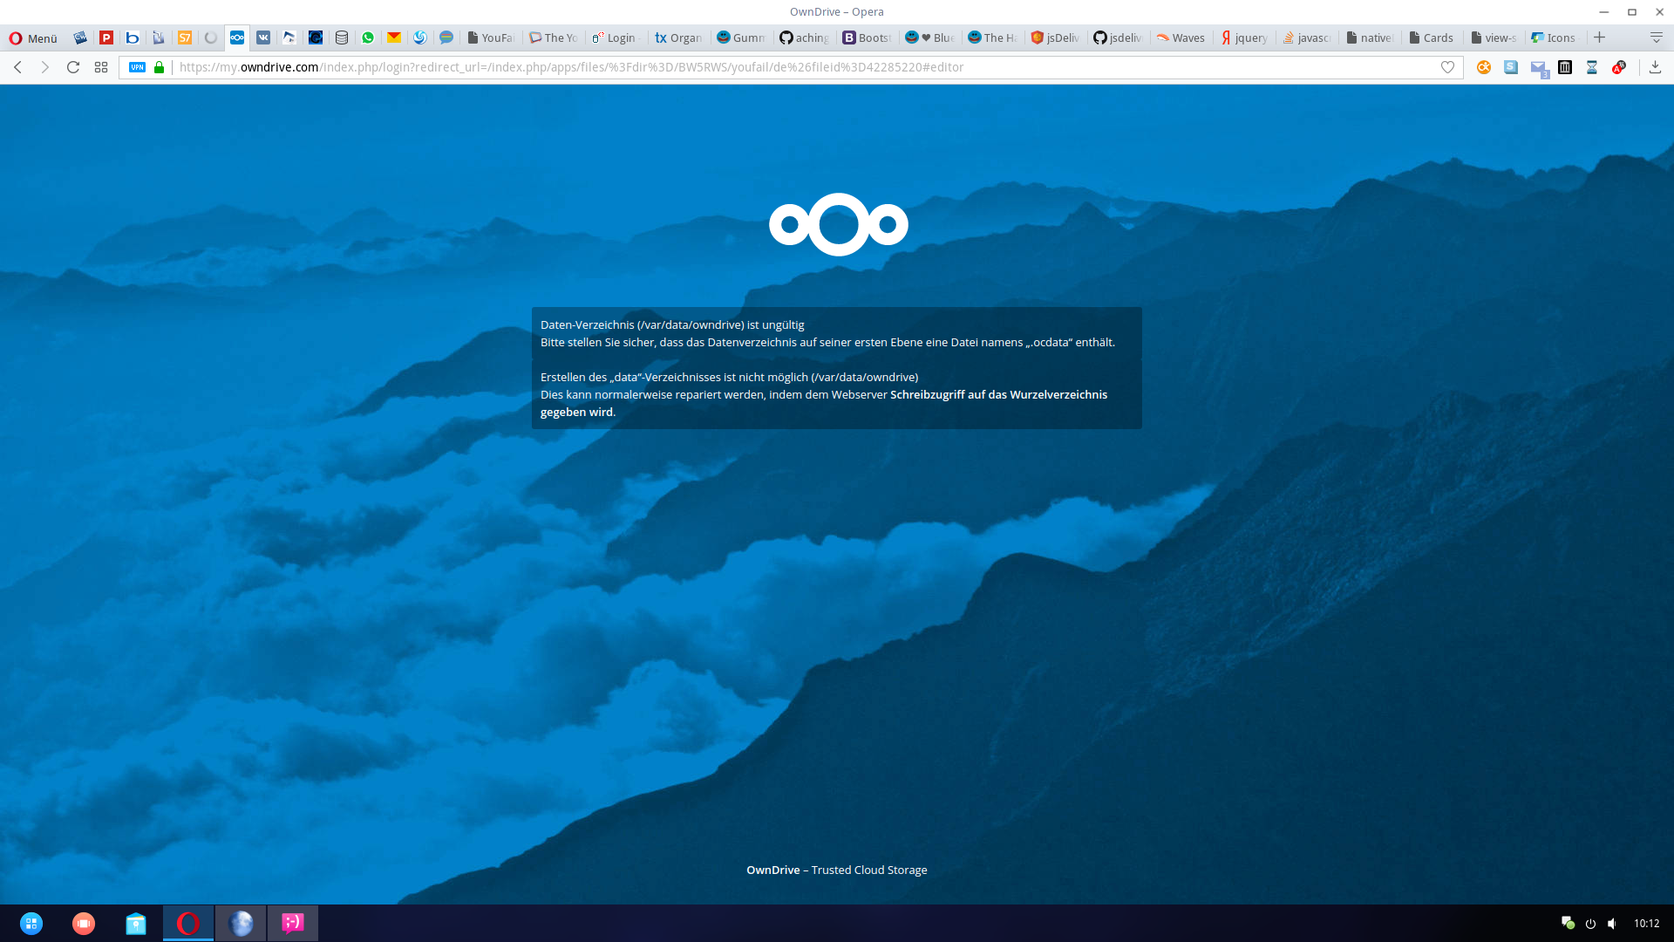Open the Opera Menü dropdown
Viewport: 1674px width, 942px height.
coord(33,38)
